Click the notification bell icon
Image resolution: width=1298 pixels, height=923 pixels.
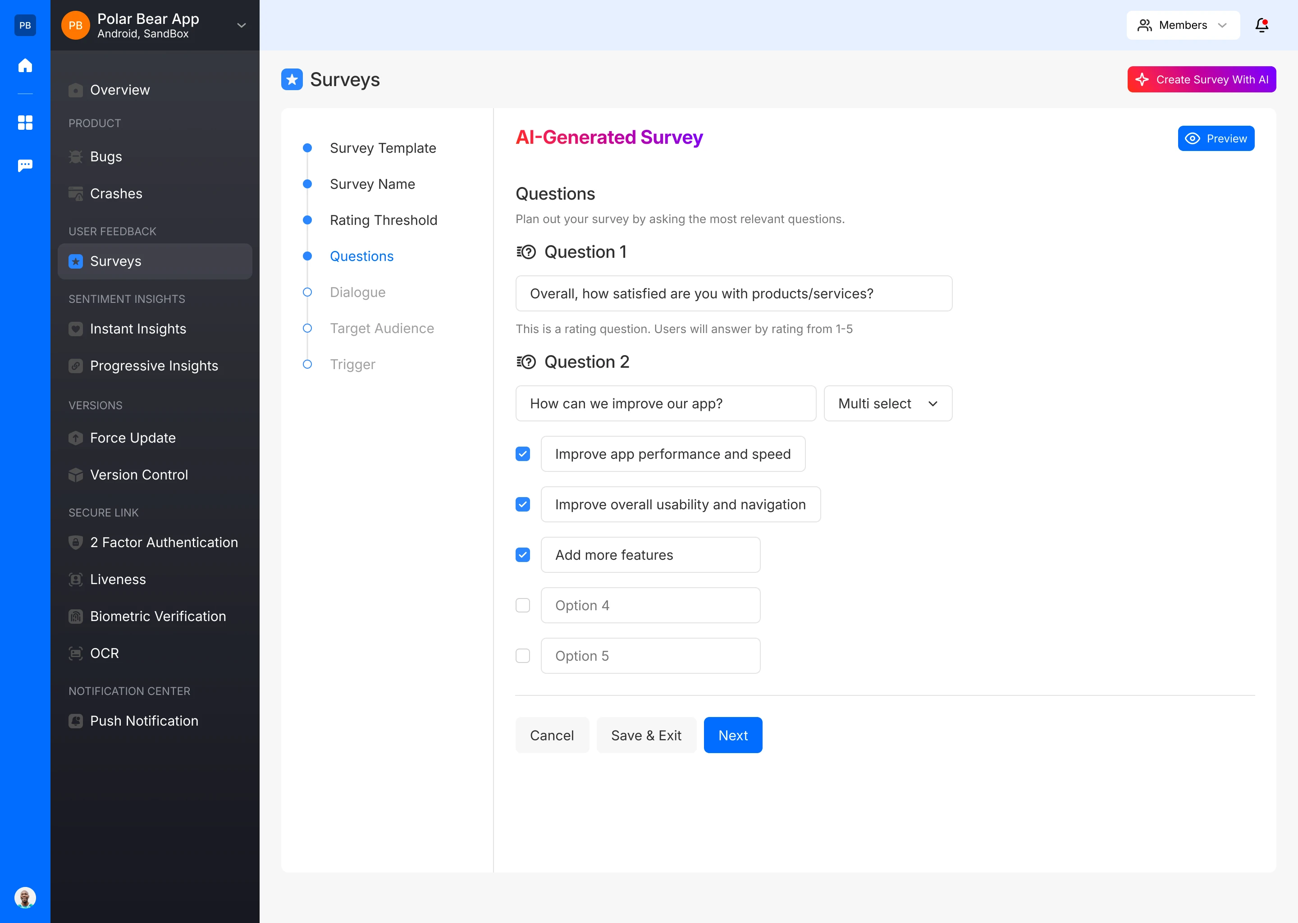tap(1261, 25)
